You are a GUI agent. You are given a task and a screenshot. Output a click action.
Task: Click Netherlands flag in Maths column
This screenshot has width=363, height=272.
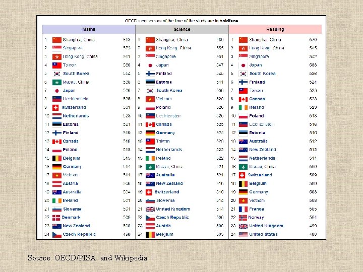point(56,116)
